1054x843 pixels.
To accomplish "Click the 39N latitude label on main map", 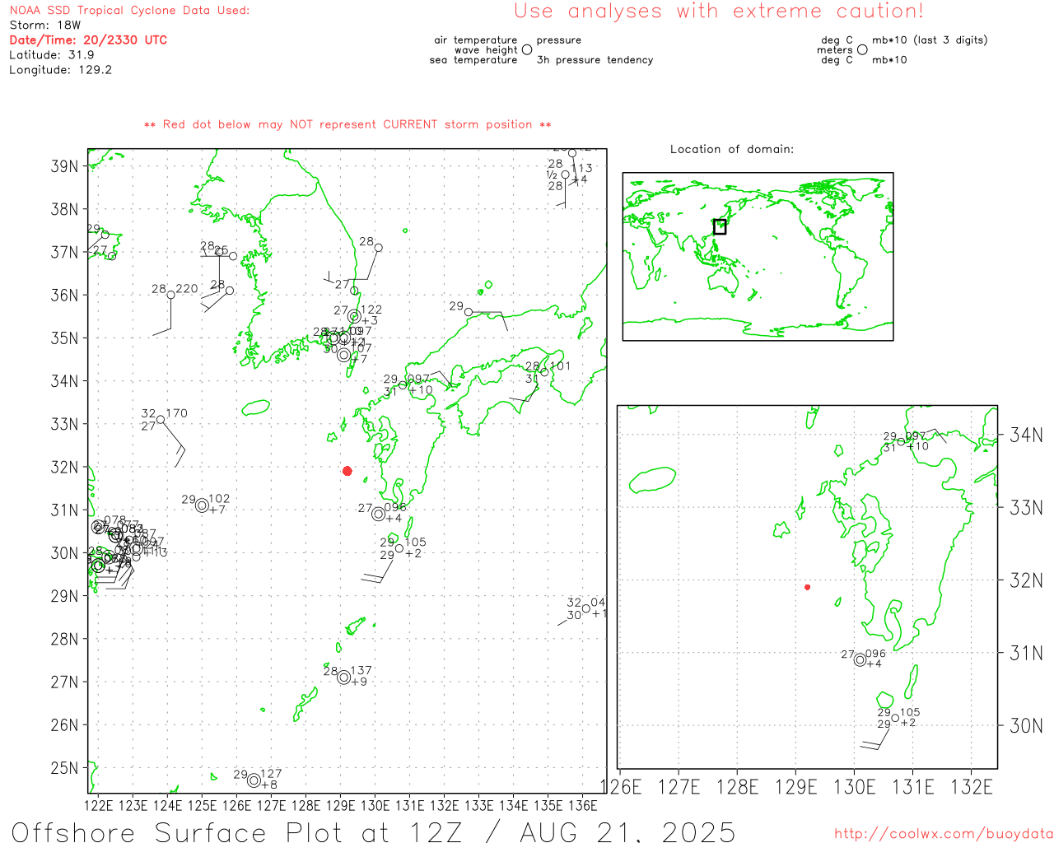I will 64,166.
